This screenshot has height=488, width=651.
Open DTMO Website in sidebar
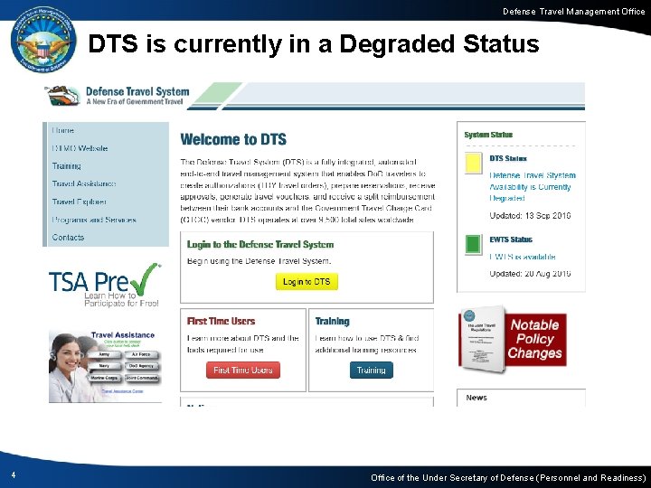pyautogui.click(x=80, y=148)
